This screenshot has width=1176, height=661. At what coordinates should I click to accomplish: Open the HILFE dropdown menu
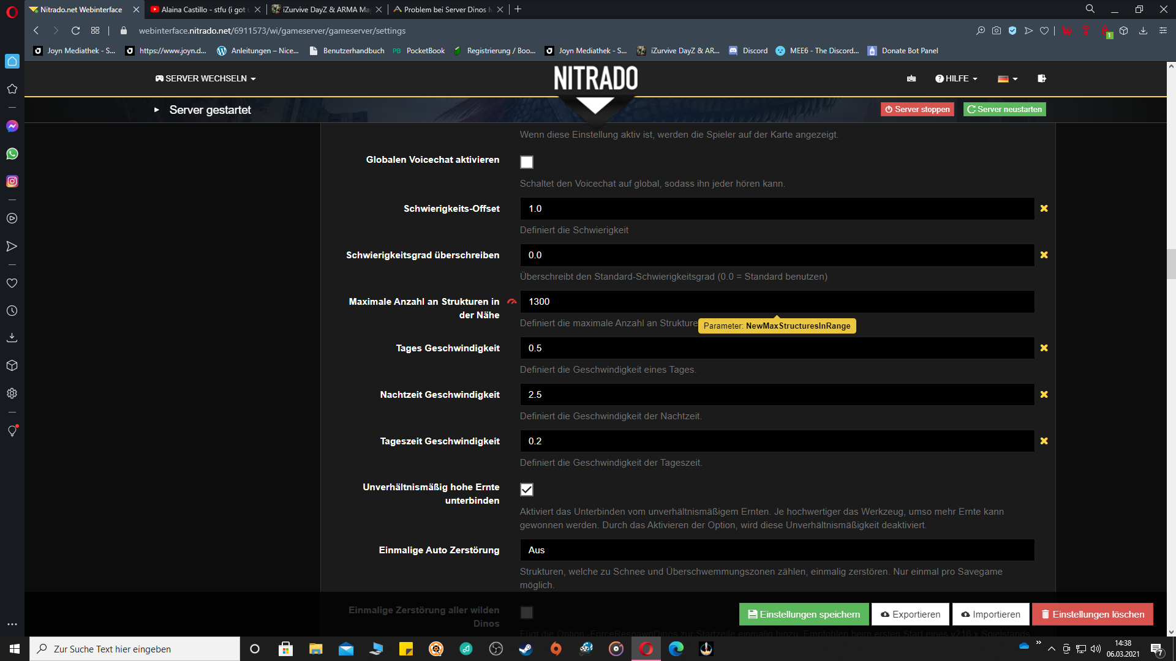click(x=956, y=78)
